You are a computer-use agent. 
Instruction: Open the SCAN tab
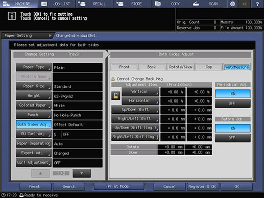click(209, 4)
